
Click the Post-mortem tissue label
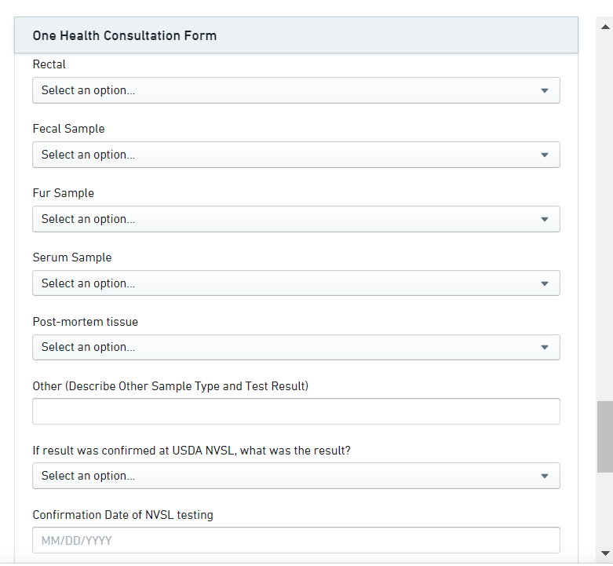coord(85,322)
